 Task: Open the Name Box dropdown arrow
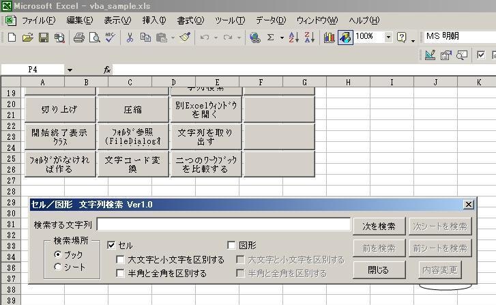[70, 70]
